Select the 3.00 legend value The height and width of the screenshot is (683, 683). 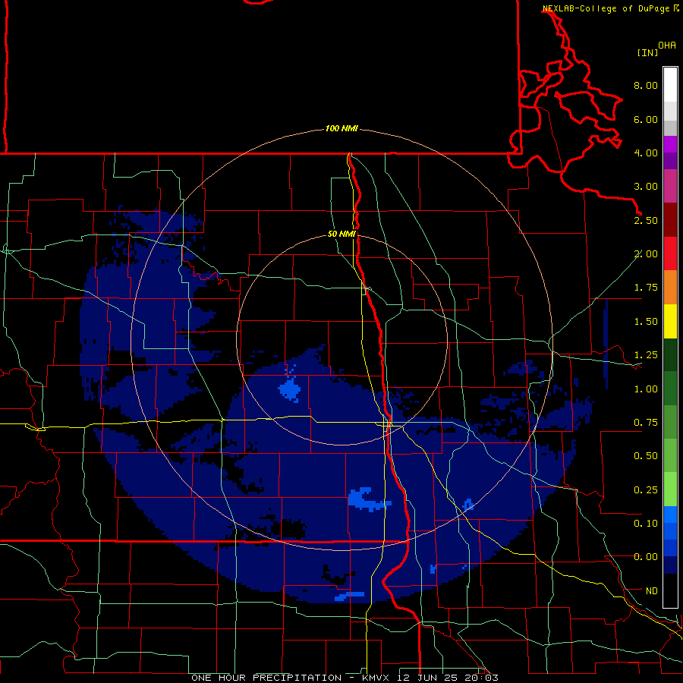(646, 187)
